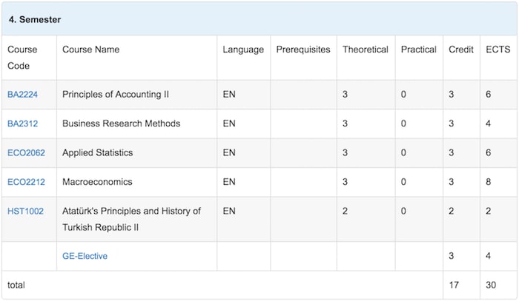Click the 4. Semester header
Screen dimensions: 519x301
(35, 19)
